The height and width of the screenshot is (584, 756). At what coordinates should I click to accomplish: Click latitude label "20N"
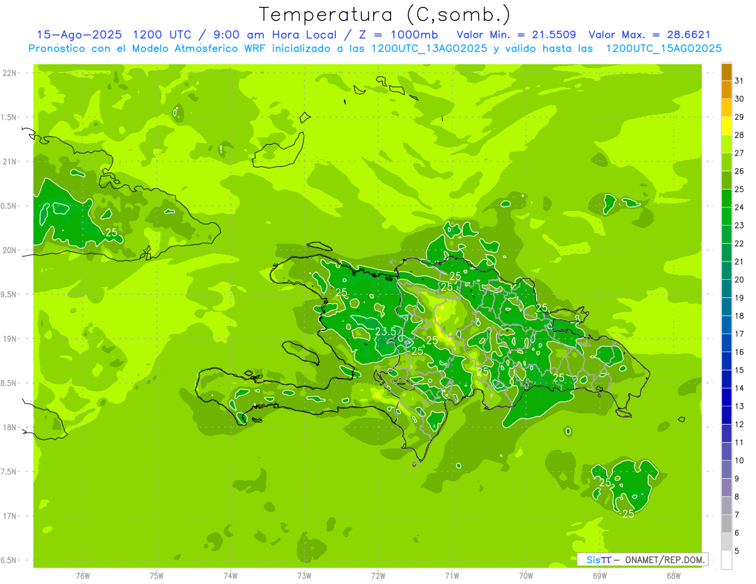[x=9, y=250]
